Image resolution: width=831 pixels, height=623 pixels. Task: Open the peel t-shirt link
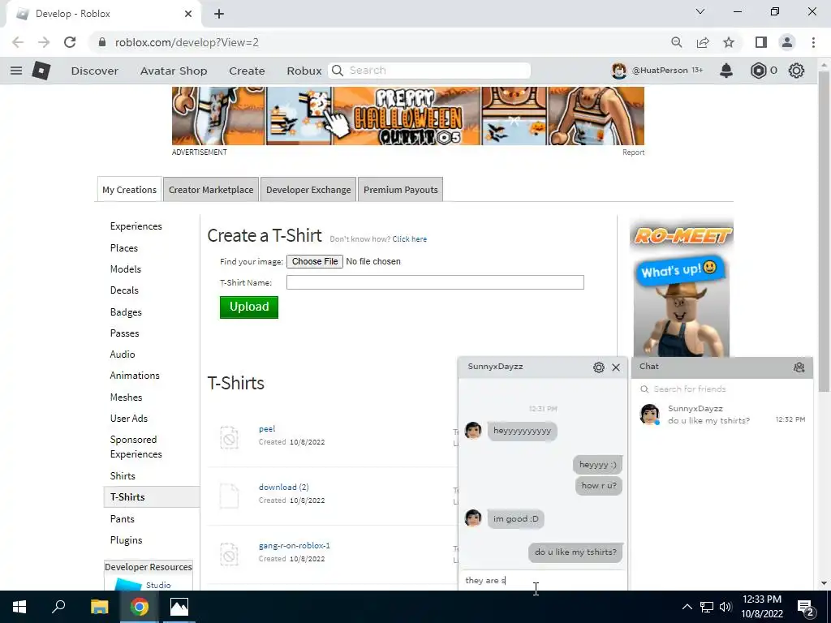pos(267,428)
